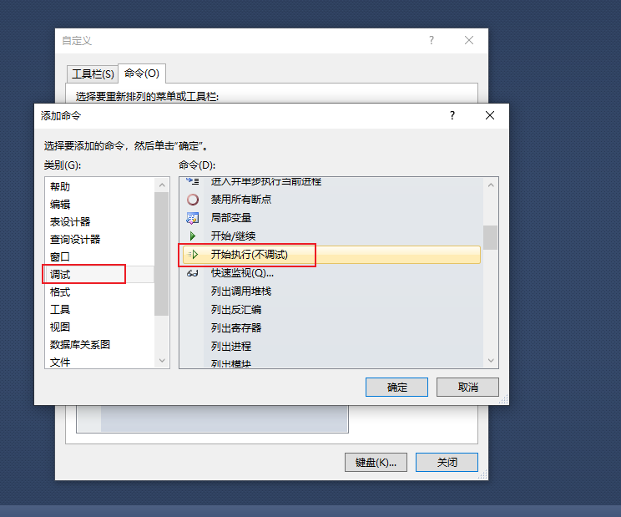Click the 局部变量 window icon
Screen dimensions: 621x517
point(193,218)
